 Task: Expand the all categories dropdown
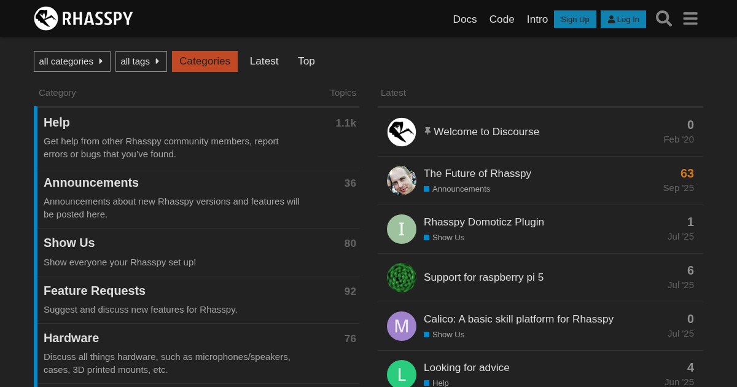[72, 61]
